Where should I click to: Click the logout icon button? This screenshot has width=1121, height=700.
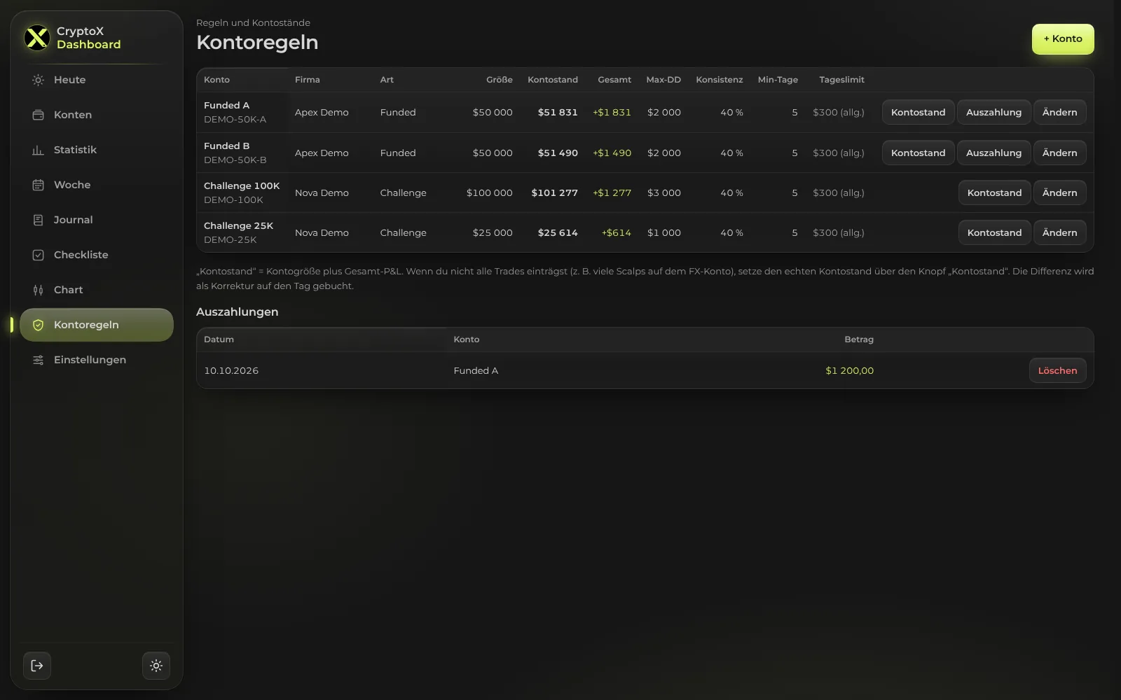(x=37, y=666)
